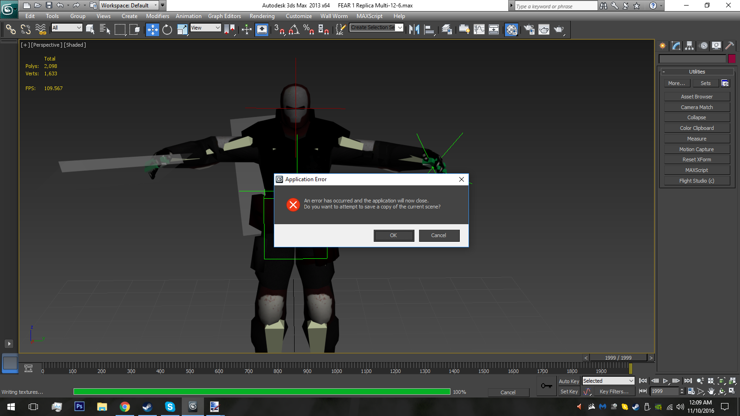The image size is (740, 416).
Task: Open the Rendering menu
Action: coord(262,16)
